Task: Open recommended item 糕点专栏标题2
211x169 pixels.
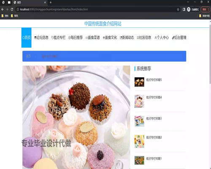Action: 154,137
